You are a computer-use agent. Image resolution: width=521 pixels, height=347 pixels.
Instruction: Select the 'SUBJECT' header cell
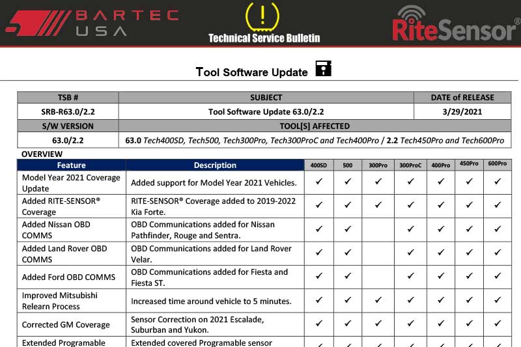tap(266, 97)
